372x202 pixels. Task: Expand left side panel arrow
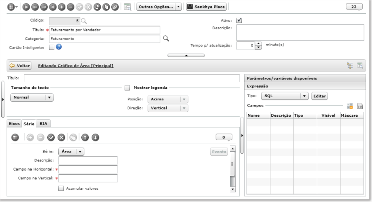pos(3,99)
